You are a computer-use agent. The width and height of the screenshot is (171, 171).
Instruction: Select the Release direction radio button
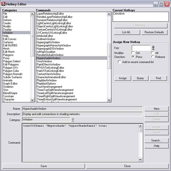(x=153, y=57)
